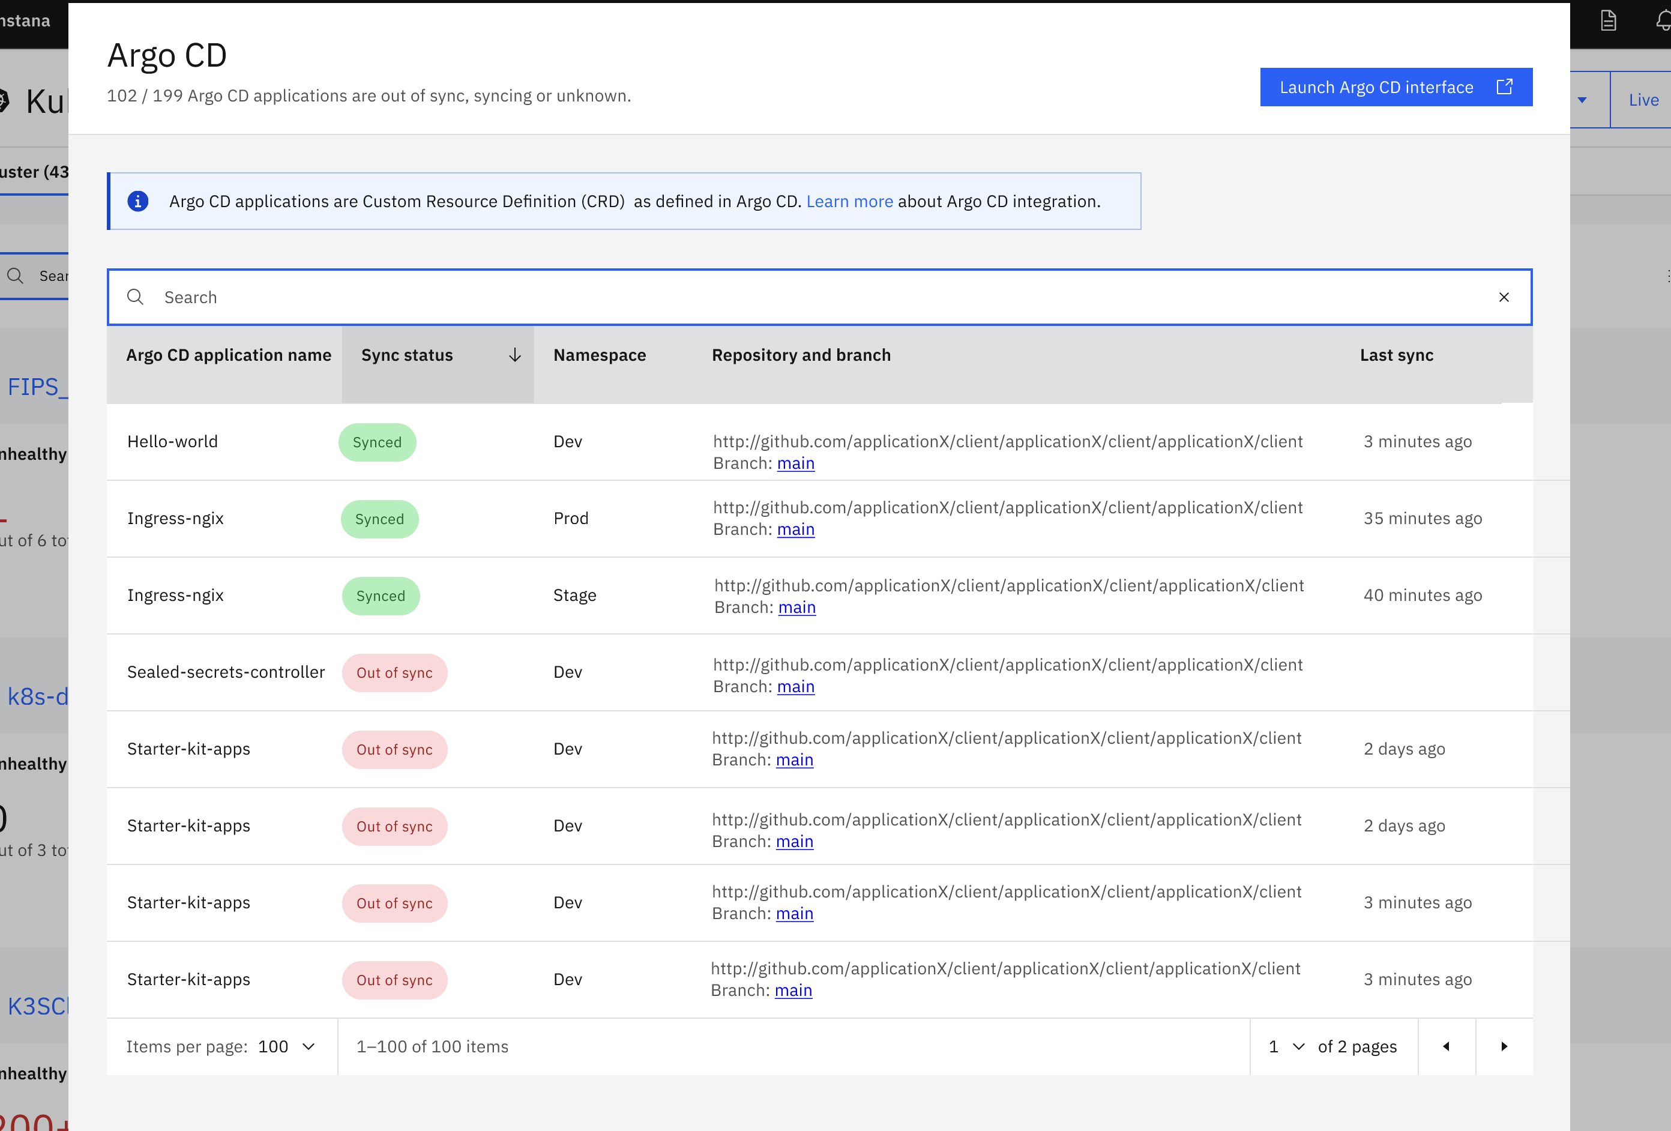
Task: Click the magnifier icon in Argo CD search
Action: (x=135, y=297)
